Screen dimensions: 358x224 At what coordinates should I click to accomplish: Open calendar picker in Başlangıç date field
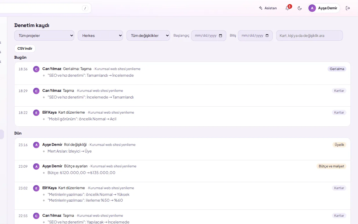(220, 36)
